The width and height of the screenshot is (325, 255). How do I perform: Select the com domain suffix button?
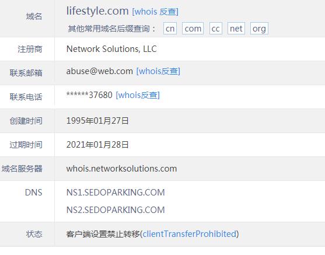point(193,29)
